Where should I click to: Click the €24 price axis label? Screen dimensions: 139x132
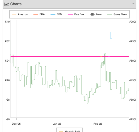tap(7, 61)
